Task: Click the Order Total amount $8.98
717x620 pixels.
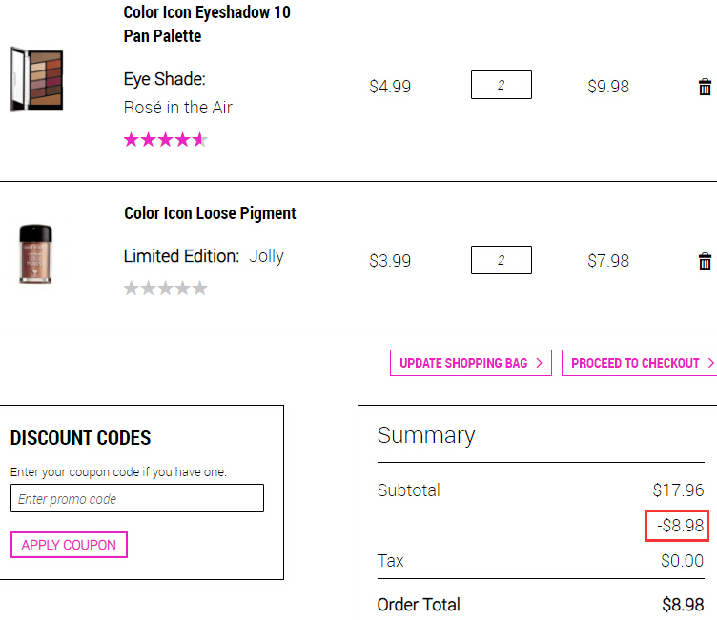Action: (x=683, y=605)
